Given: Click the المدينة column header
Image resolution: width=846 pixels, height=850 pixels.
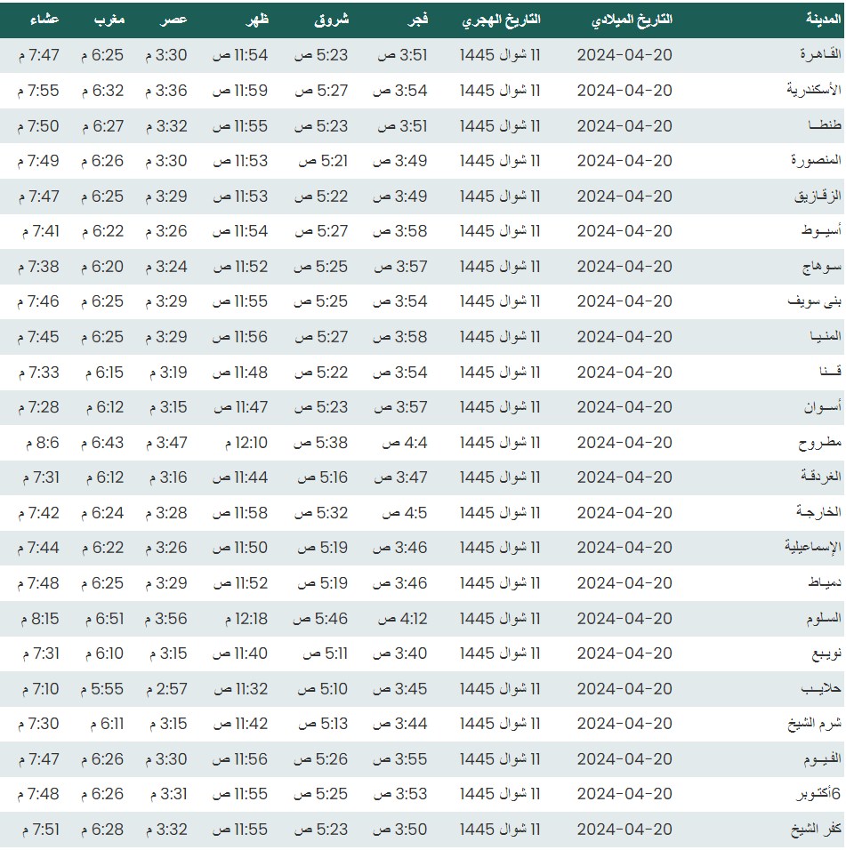Looking at the screenshot, I should point(812,20).
